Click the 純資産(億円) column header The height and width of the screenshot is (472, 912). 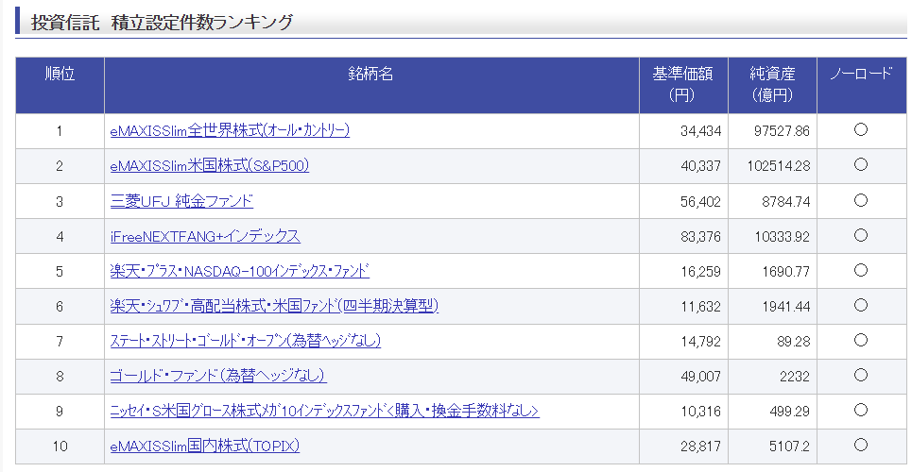tap(772, 85)
